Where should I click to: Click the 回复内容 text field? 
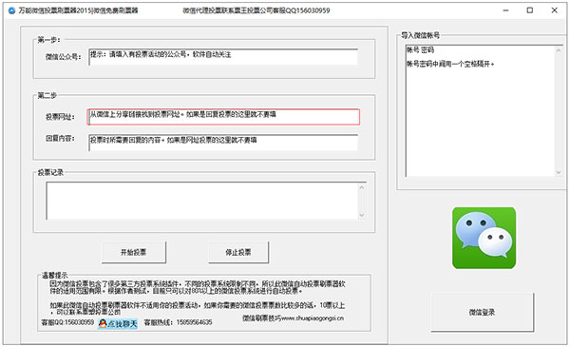point(223,143)
